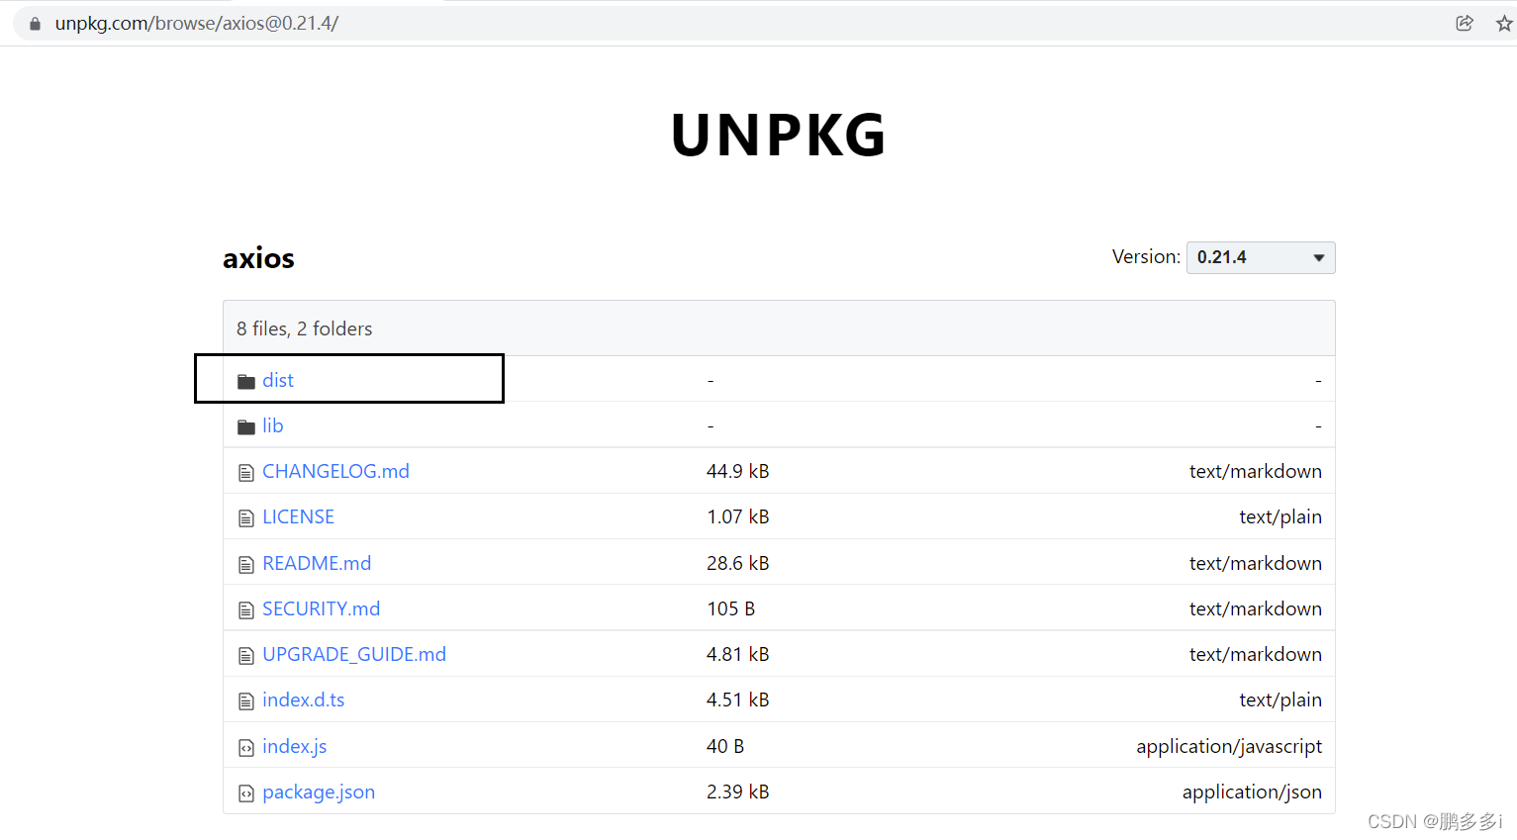Viewport: 1517px width, 840px height.
Task: Open the index.d.ts file link
Action: [304, 700]
